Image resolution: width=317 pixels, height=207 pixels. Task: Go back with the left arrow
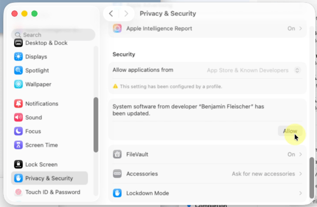pyautogui.click(x=111, y=14)
